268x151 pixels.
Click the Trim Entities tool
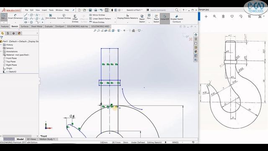coord(50,17)
